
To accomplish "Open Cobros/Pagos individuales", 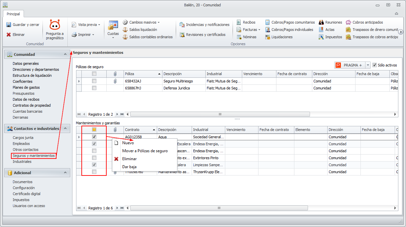I will (289, 30).
